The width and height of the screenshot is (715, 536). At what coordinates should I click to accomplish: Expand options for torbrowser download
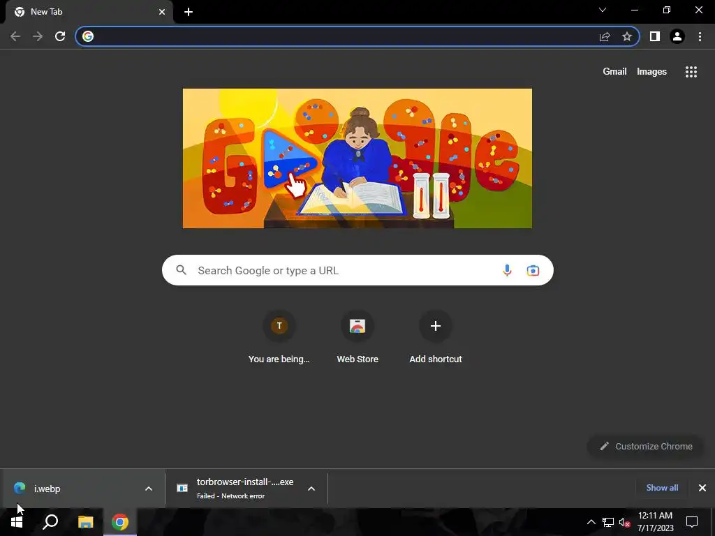click(311, 489)
